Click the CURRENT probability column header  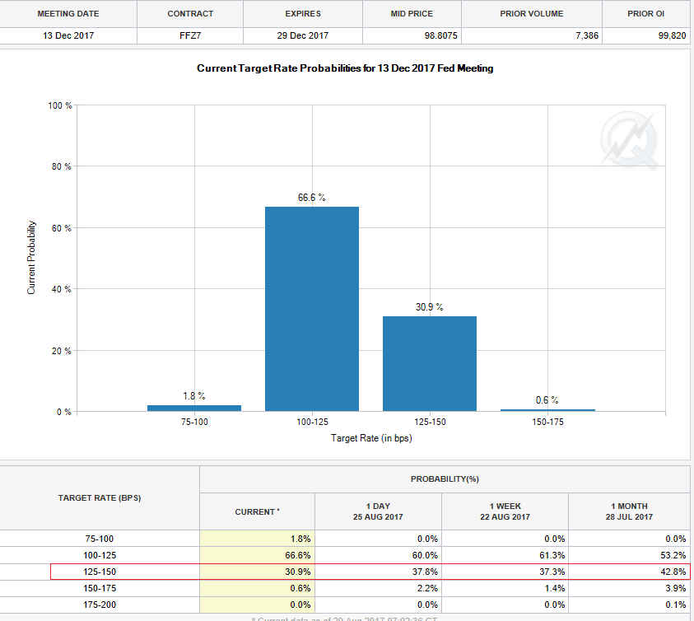(x=257, y=511)
